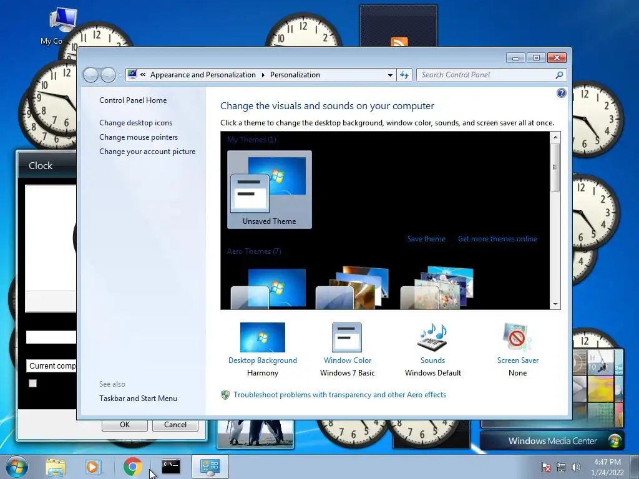The width and height of the screenshot is (639, 479).
Task: Click the theme list scrollbar thumb
Action: 555,167
